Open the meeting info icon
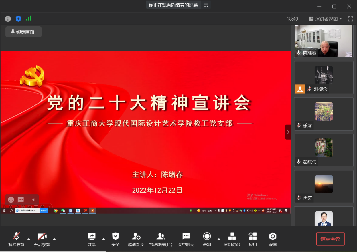 tap(8, 19)
